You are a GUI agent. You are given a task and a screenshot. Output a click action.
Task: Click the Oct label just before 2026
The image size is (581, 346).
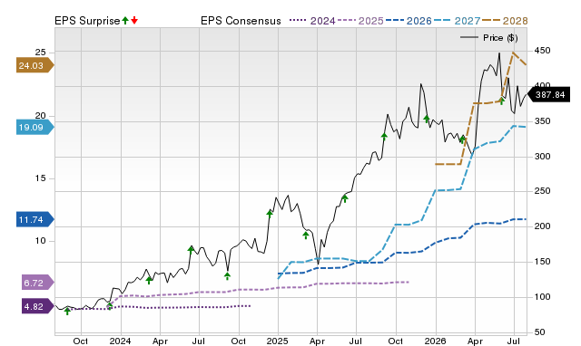(396, 341)
